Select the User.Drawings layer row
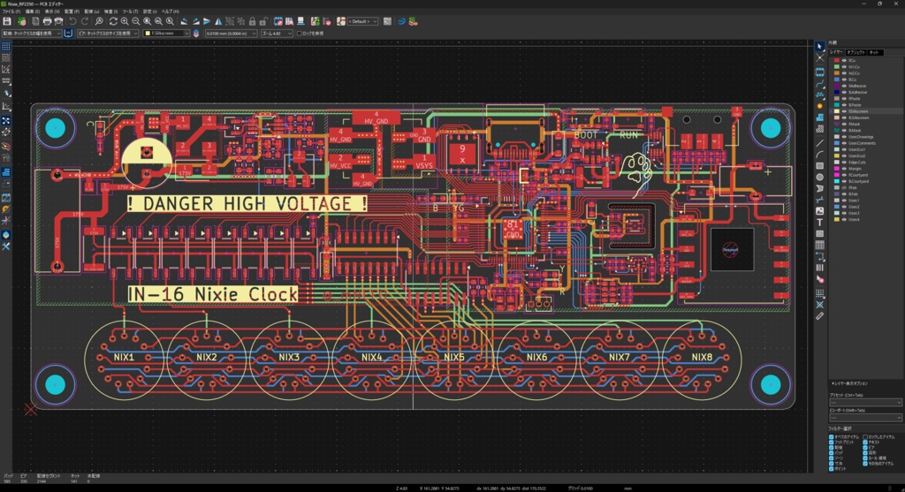 click(x=865, y=137)
